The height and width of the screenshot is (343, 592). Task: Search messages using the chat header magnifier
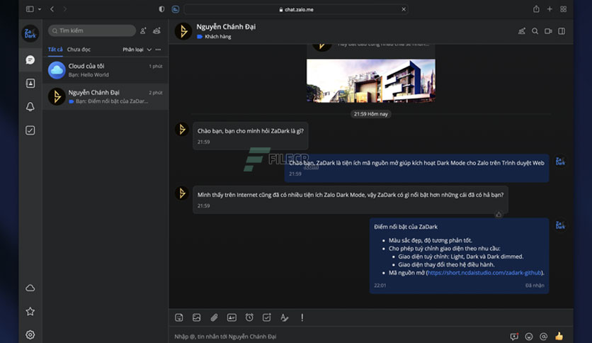[x=535, y=31]
